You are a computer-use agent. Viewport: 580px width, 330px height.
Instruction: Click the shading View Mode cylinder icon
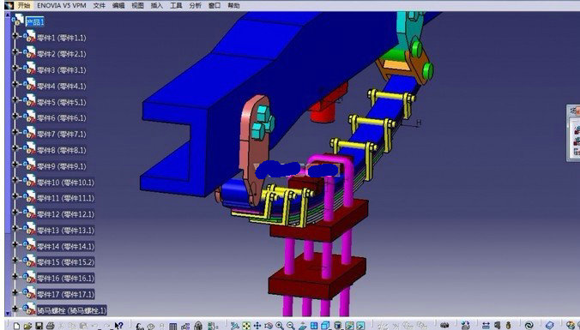click(338, 326)
